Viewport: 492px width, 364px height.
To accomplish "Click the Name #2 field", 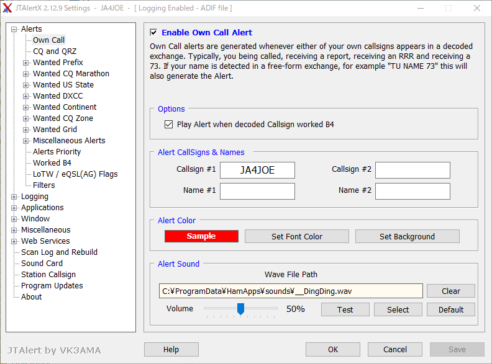I will [x=412, y=191].
